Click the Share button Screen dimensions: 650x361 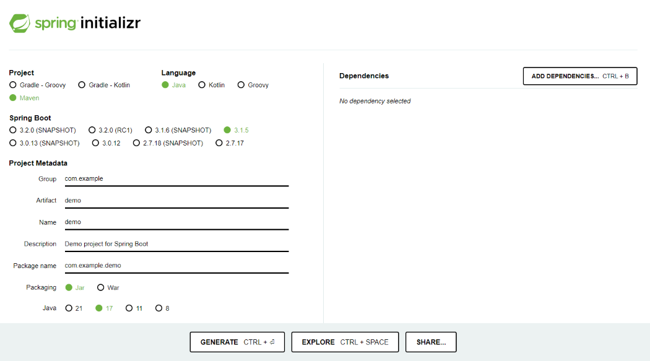430,341
